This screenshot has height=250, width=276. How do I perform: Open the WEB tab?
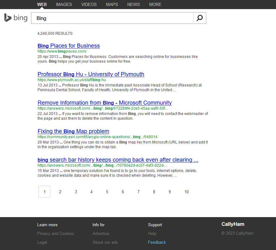42,4
